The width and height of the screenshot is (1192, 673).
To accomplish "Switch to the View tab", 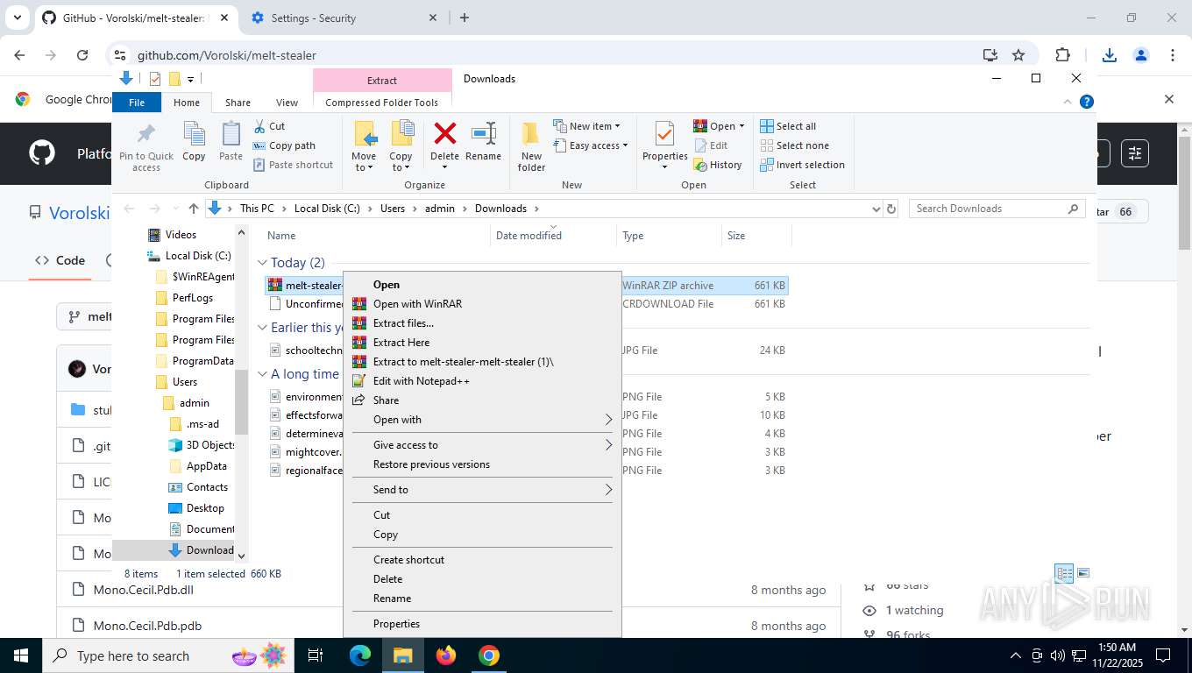I will tap(287, 103).
